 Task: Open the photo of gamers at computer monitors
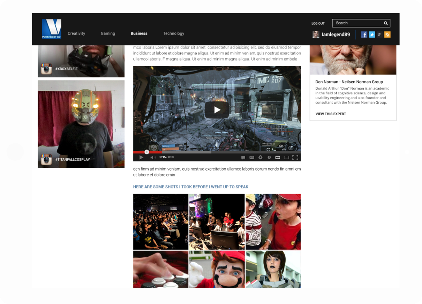pos(217,222)
